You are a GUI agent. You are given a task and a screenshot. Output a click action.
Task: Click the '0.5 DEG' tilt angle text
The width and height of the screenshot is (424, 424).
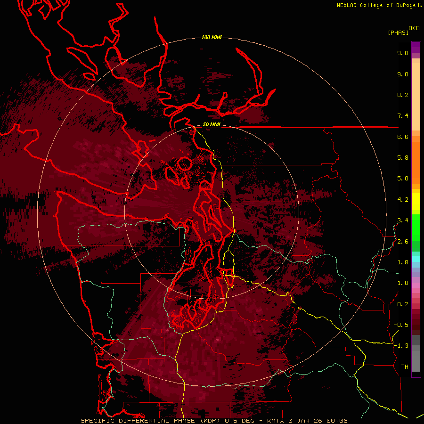tap(240, 421)
